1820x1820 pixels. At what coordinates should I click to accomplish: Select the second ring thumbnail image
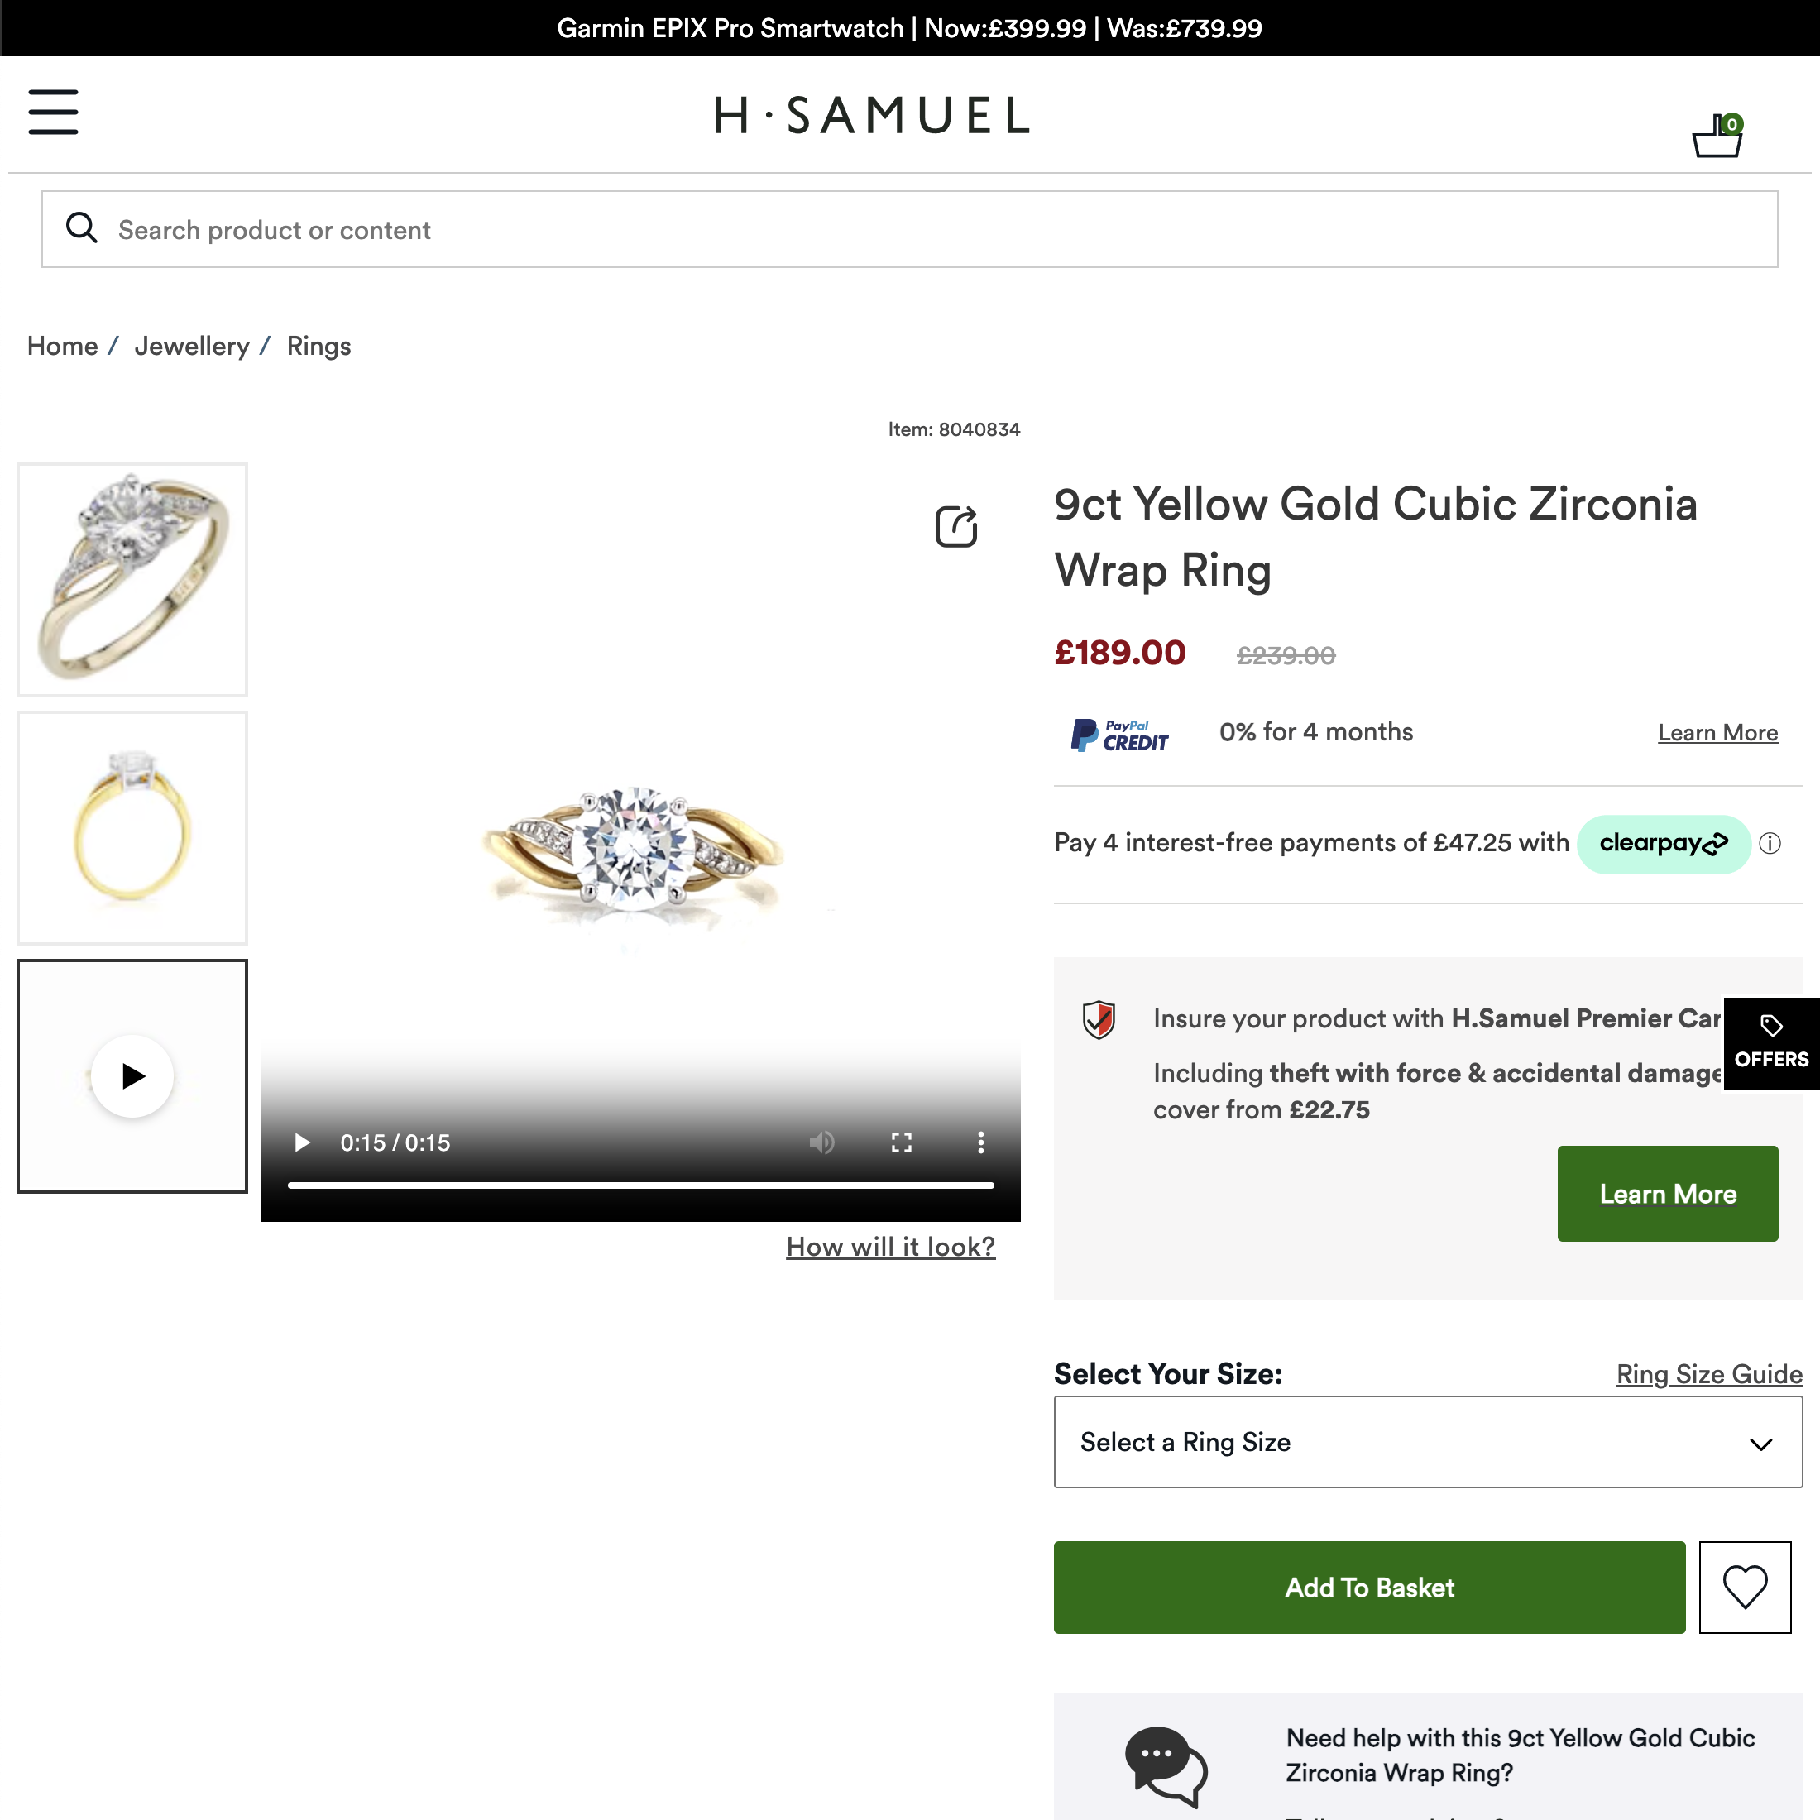tap(133, 827)
